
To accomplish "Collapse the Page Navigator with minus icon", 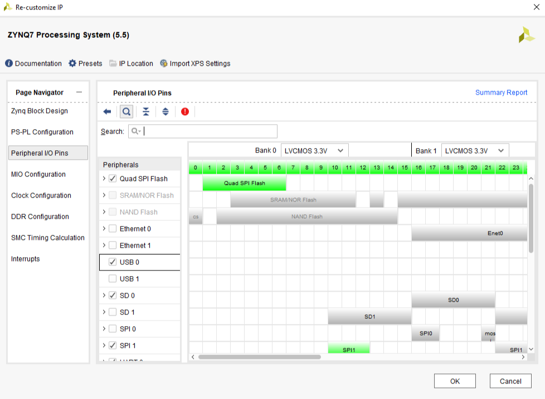I will pyautogui.click(x=79, y=92).
